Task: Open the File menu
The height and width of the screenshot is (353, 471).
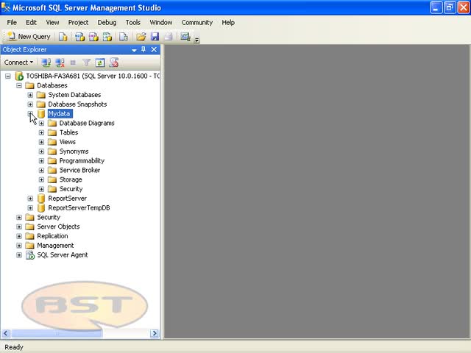Action: click(12, 23)
